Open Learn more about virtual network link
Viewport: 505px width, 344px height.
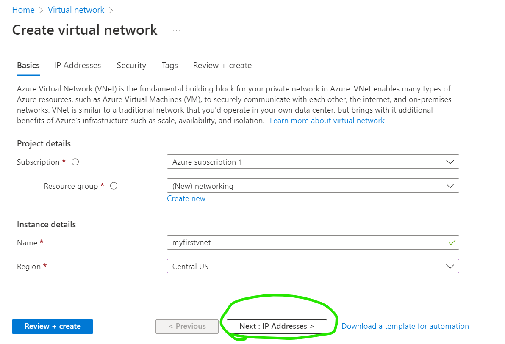point(327,121)
